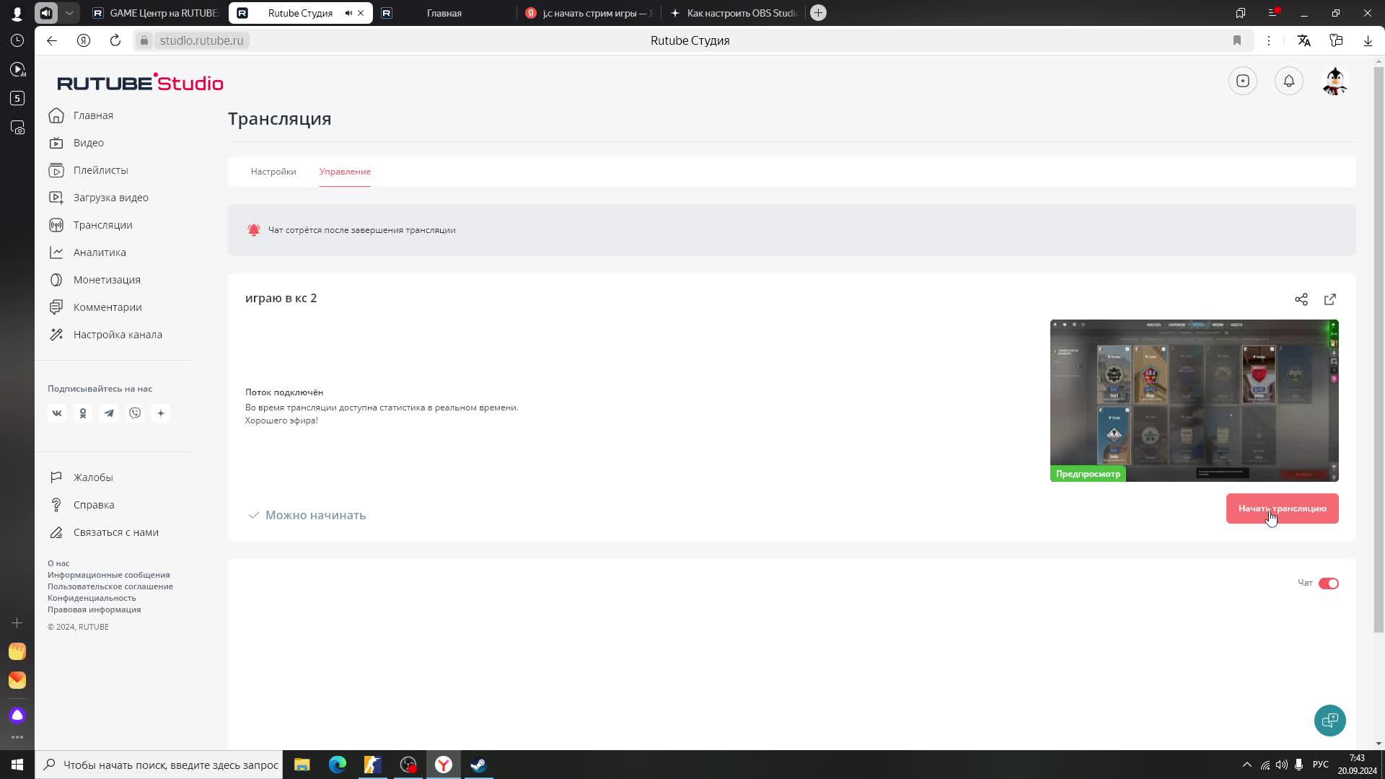Open the Telegram social link icon
Viewport: 1385px width, 779px height.
pos(109,413)
